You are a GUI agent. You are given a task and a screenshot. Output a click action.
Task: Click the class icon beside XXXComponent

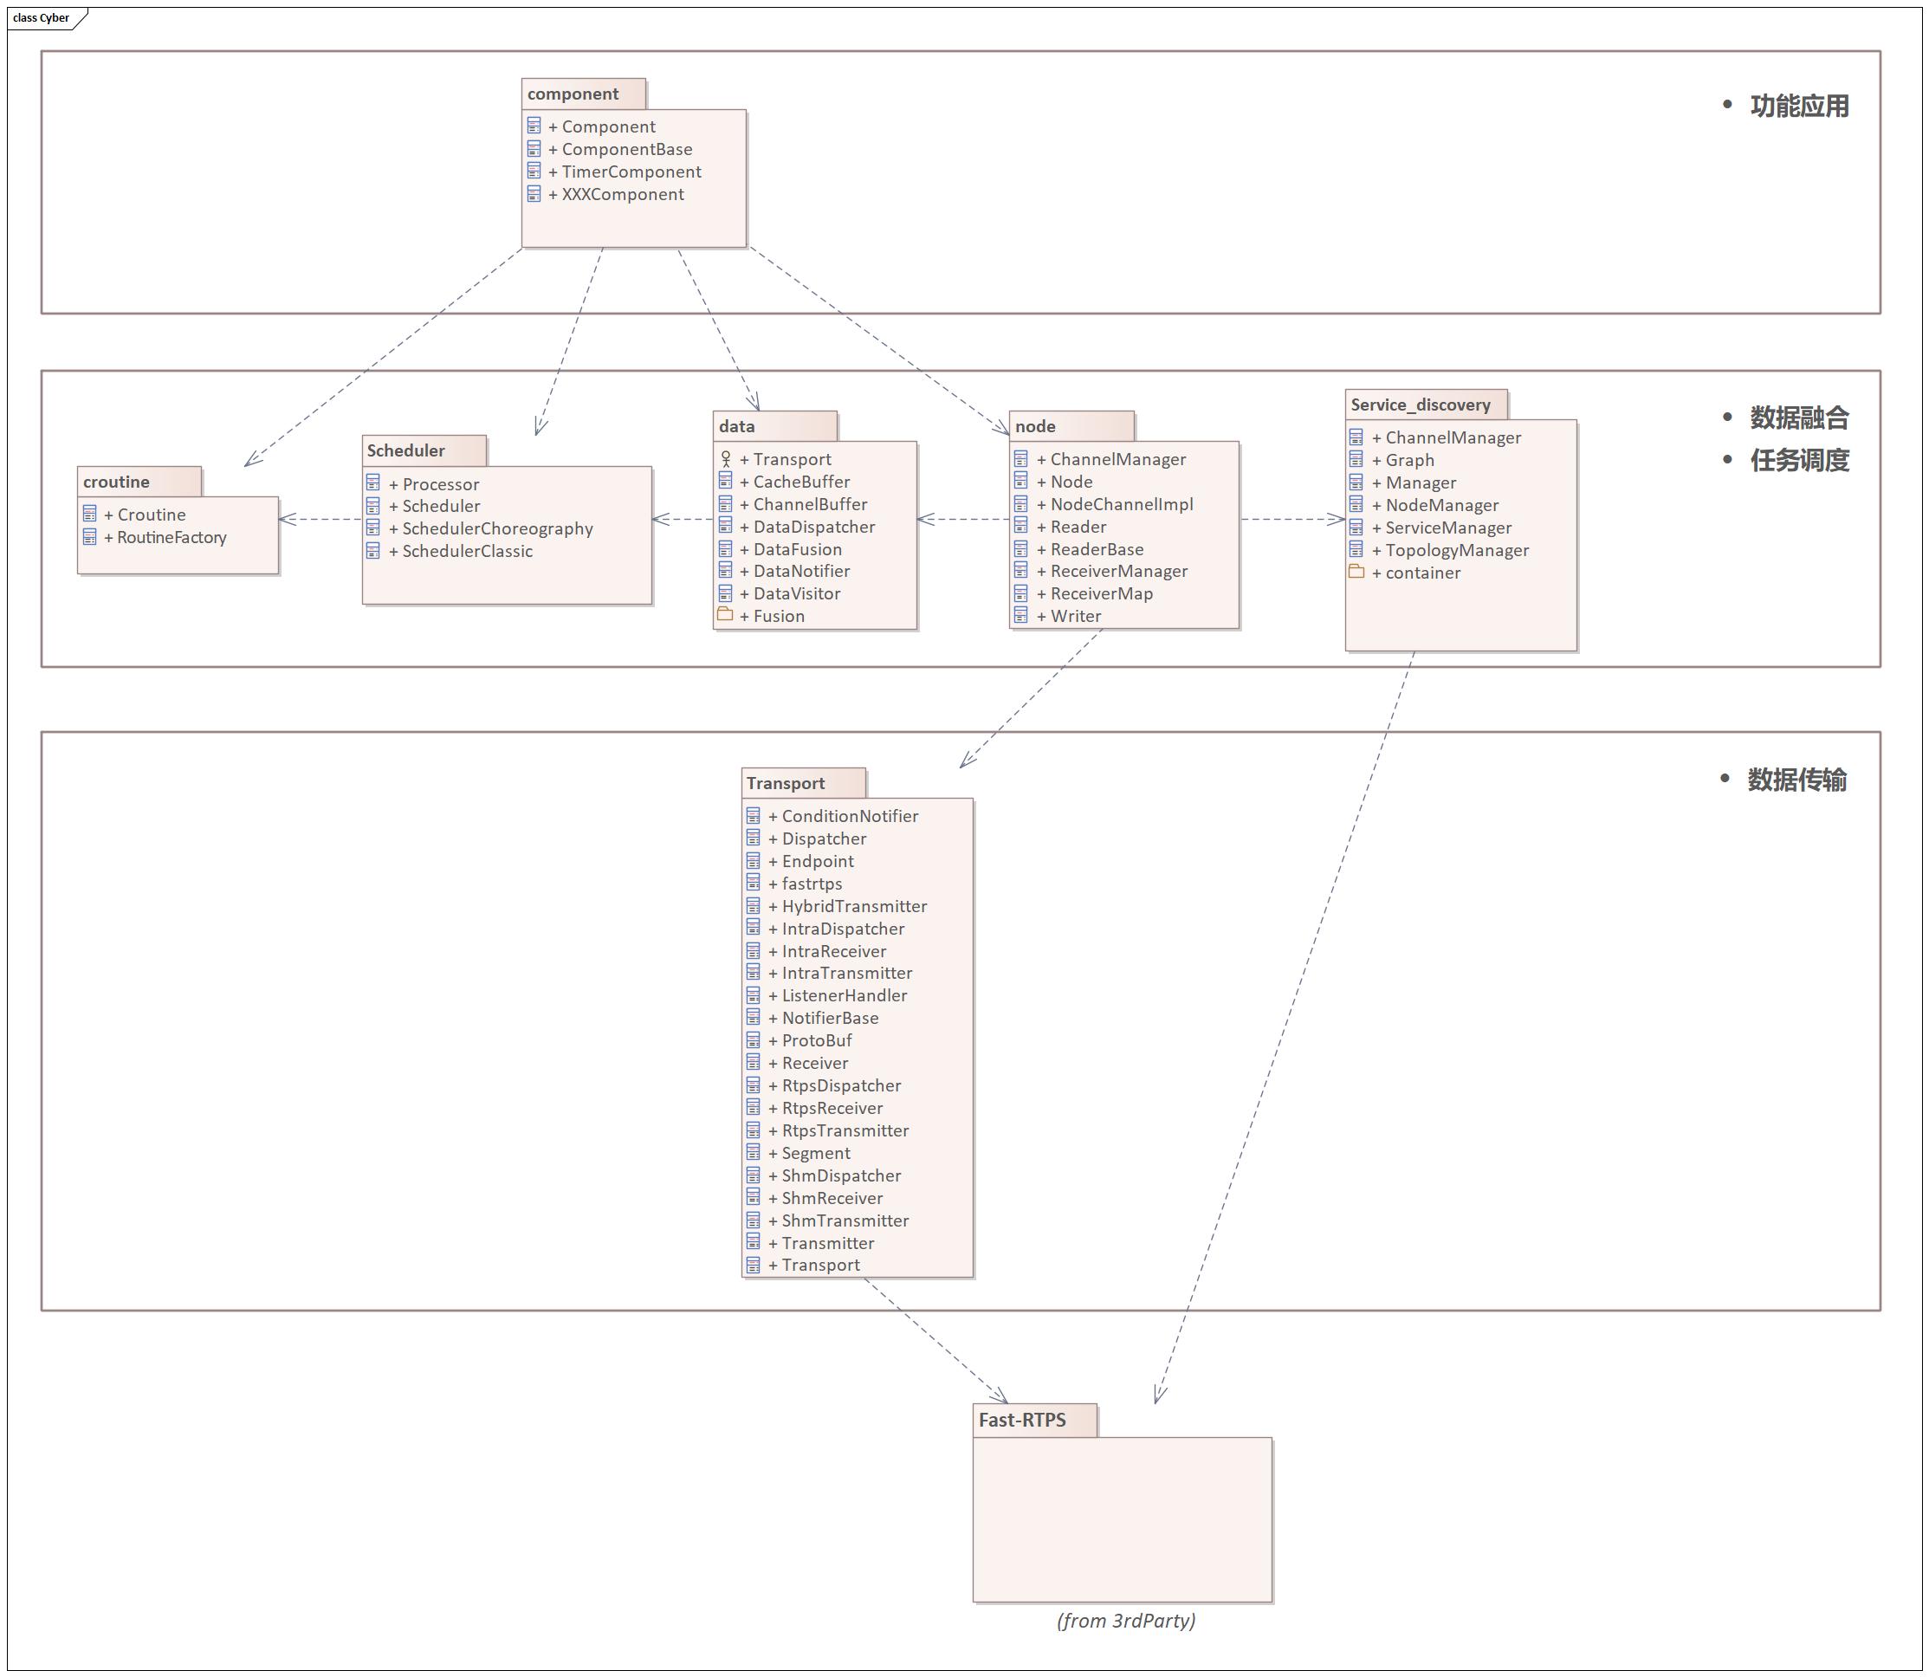534,193
